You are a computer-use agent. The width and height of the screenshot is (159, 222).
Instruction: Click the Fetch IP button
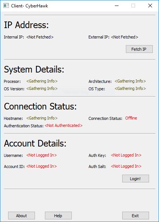[139, 49]
